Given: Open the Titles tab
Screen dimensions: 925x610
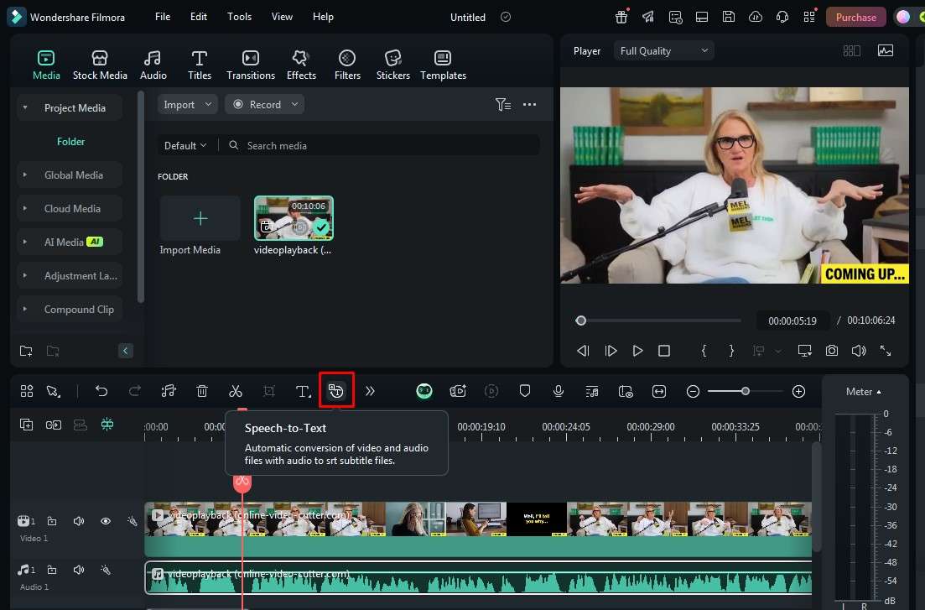Looking at the screenshot, I should (200, 65).
